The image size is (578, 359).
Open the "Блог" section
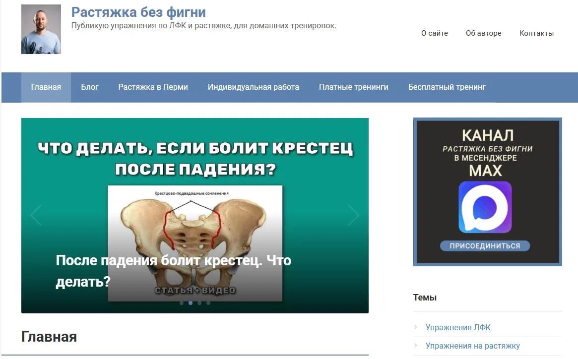90,87
